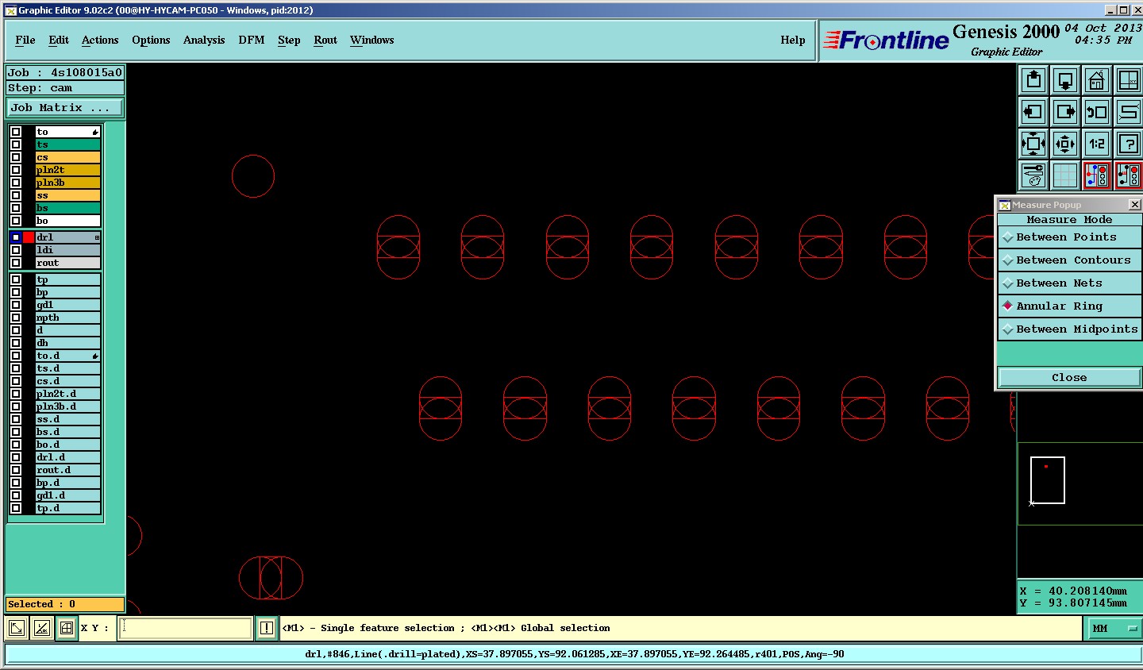Toggle the checkbox for layer drl
The image size is (1143, 670).
(16, 237)
